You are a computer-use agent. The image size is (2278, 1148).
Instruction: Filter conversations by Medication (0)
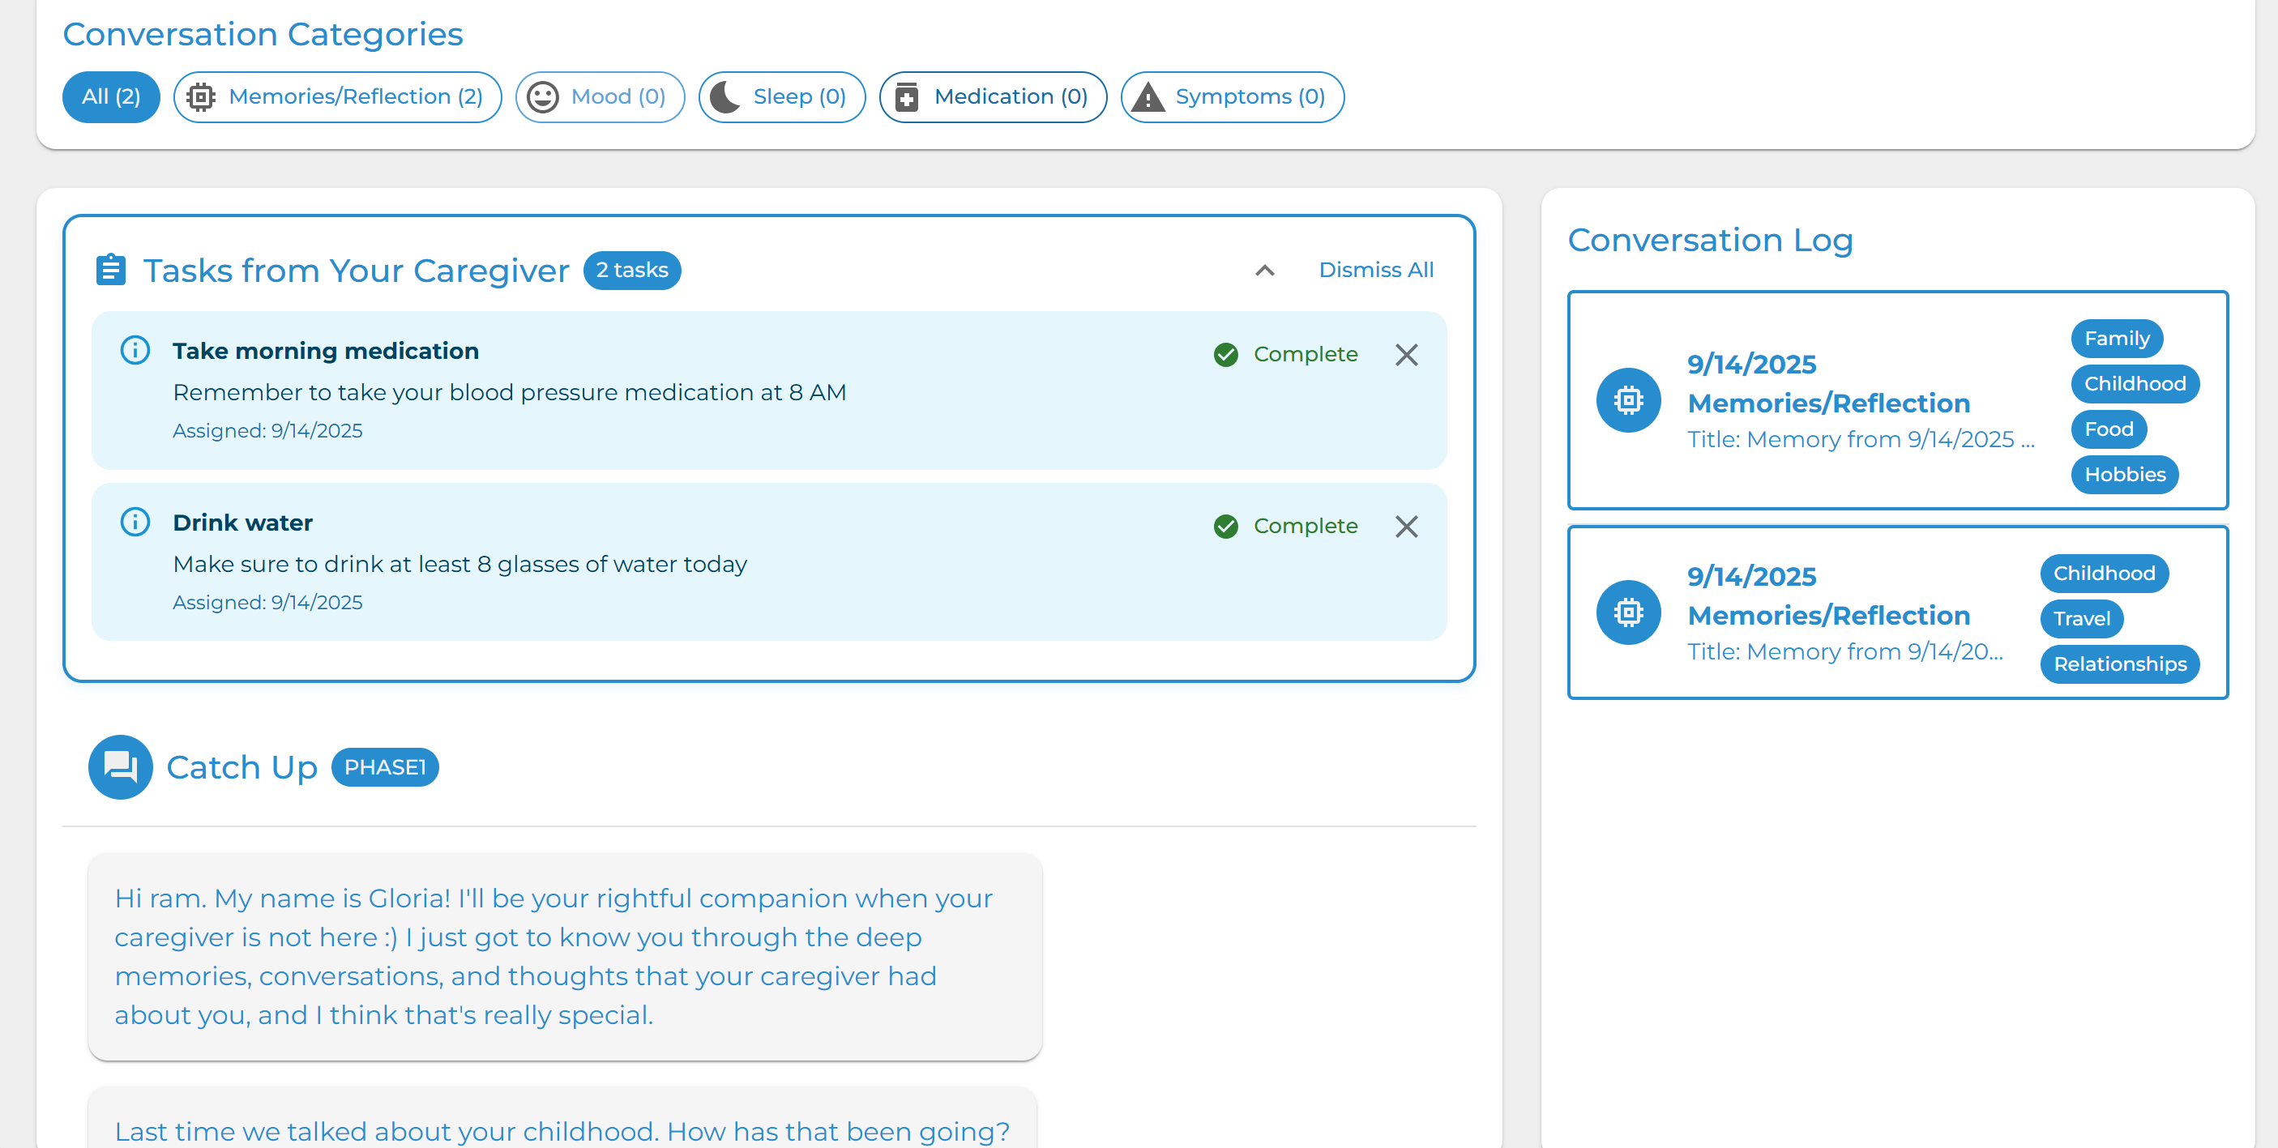tap(992, 96)
